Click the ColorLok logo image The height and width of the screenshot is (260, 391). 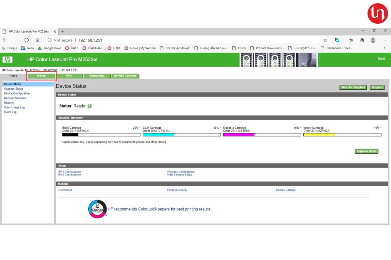coord(97,209)
